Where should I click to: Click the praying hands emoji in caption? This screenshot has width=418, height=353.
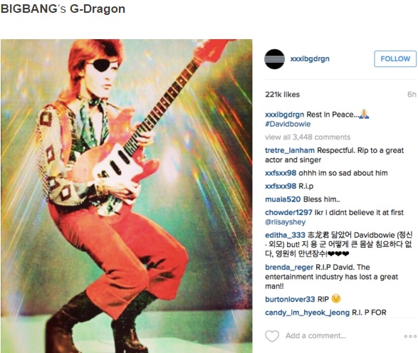point(364,115)
